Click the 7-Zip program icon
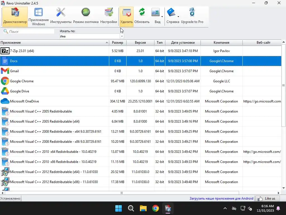 pos(5,51)
